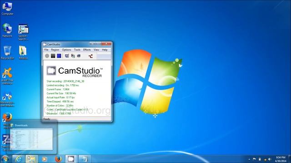Image resolution: width=291 pixels, height=163 pixels.
Task: Open the Windows Start menu
Action: tap(5, 159)
